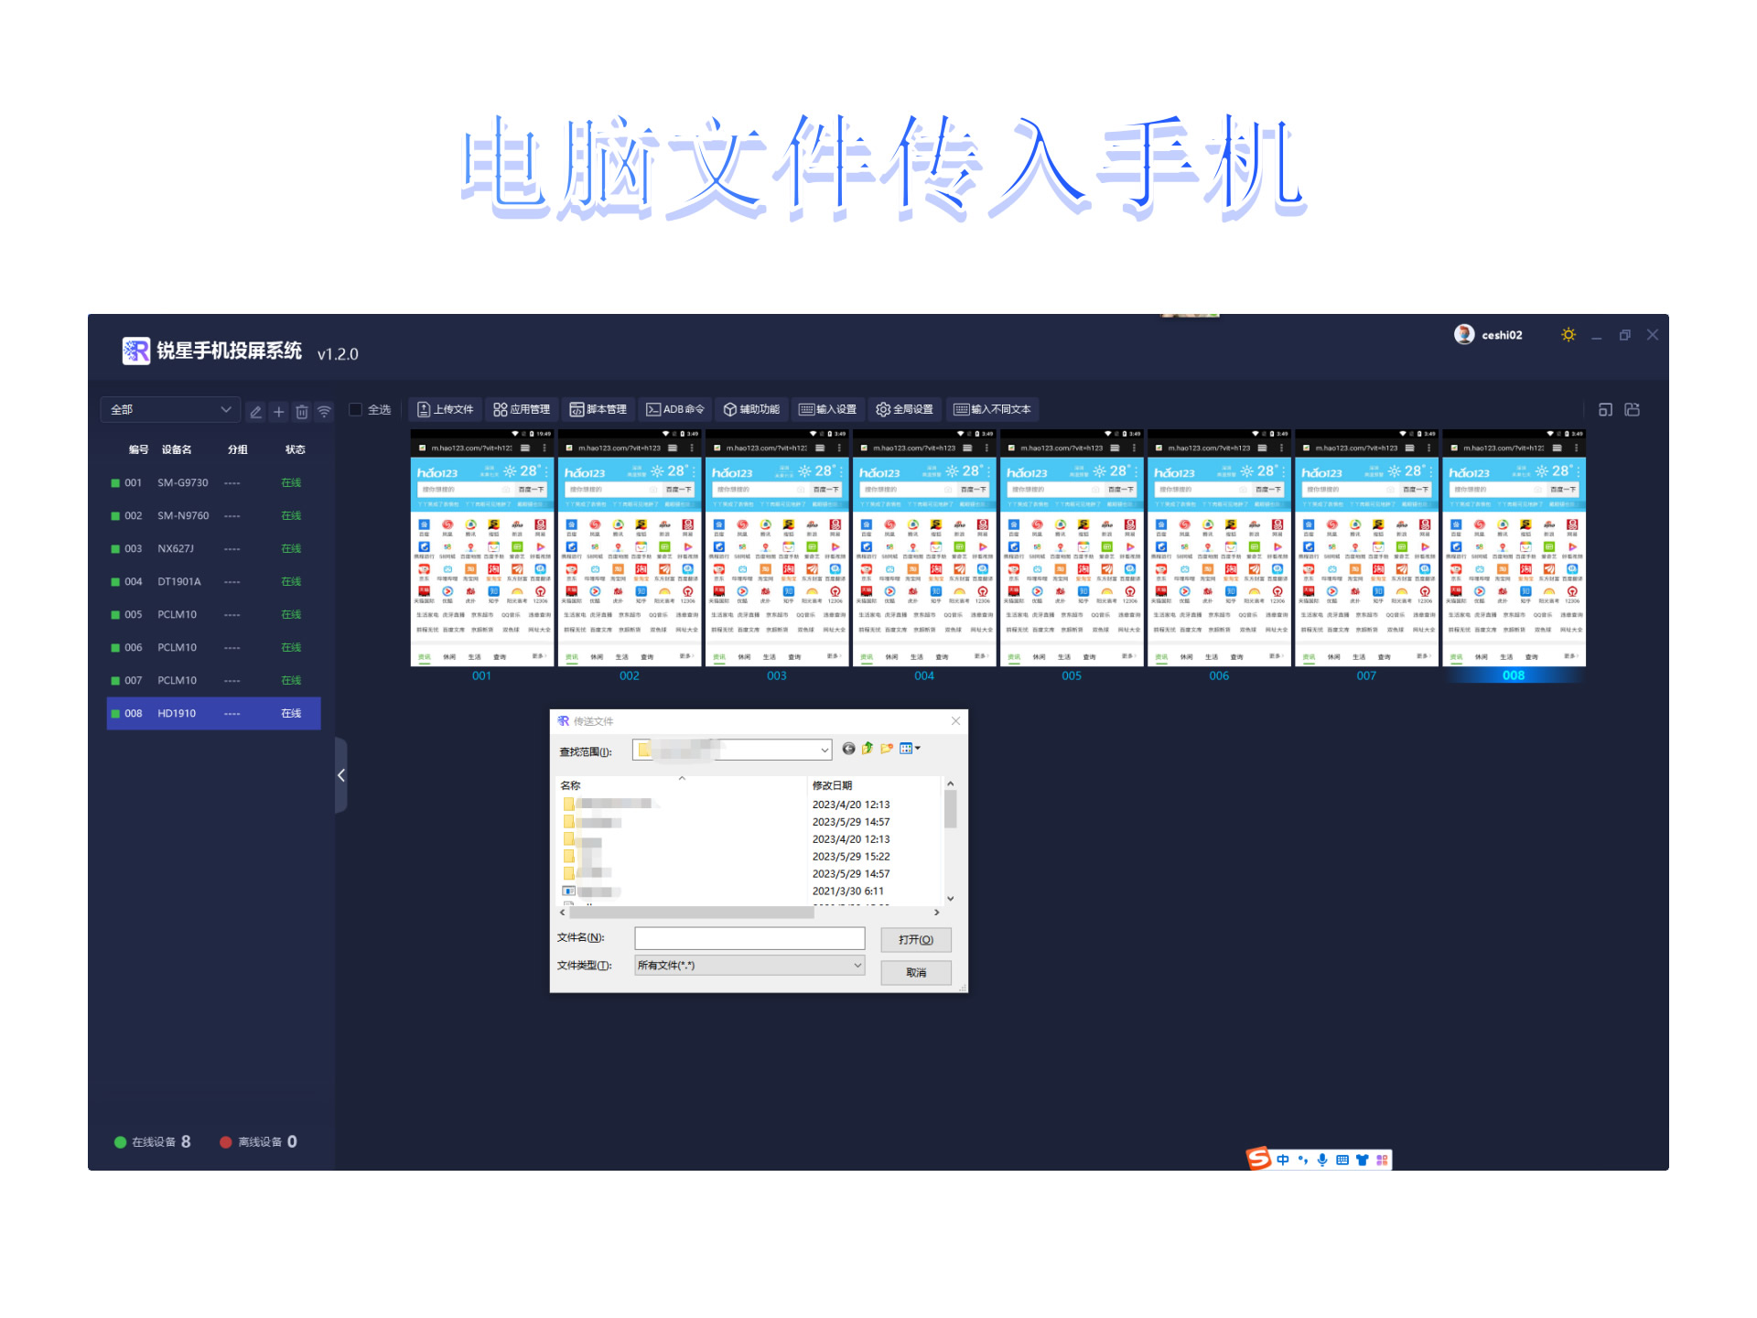The width and height of the screenshot is (1757, 1318).
Task: Click phone screen thumbnail 004
Action: 924,547
